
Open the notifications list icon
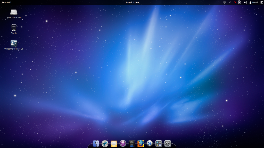(x=261, y=2)
